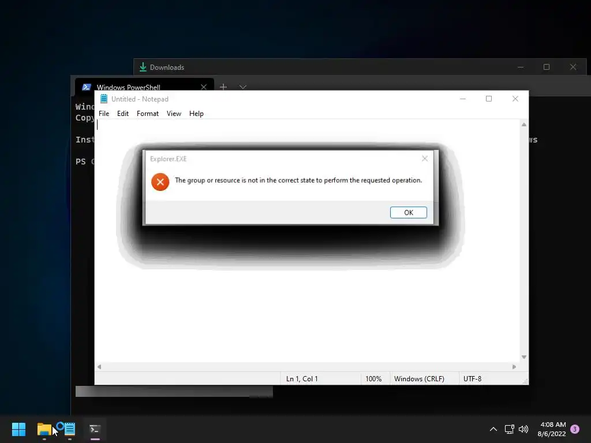Click the Downloads window title icon
Screen dimensions: 591x443
143,67
